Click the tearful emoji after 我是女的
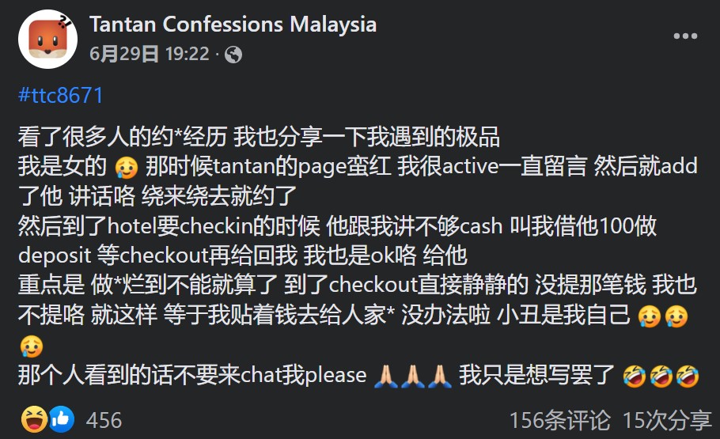720x439 pixels. [x=127, y=167]
